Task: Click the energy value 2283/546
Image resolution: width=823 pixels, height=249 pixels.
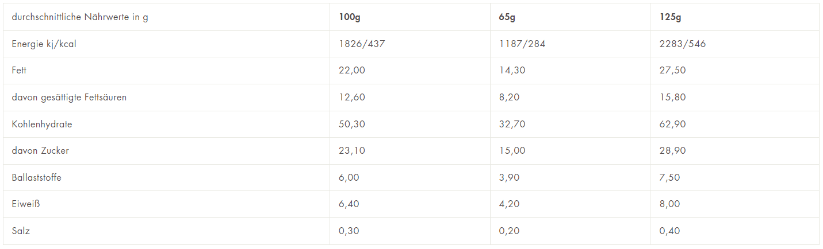Action: (x=683, y=44)
